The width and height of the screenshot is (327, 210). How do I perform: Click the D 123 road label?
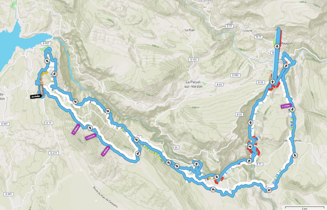[193, 60]
